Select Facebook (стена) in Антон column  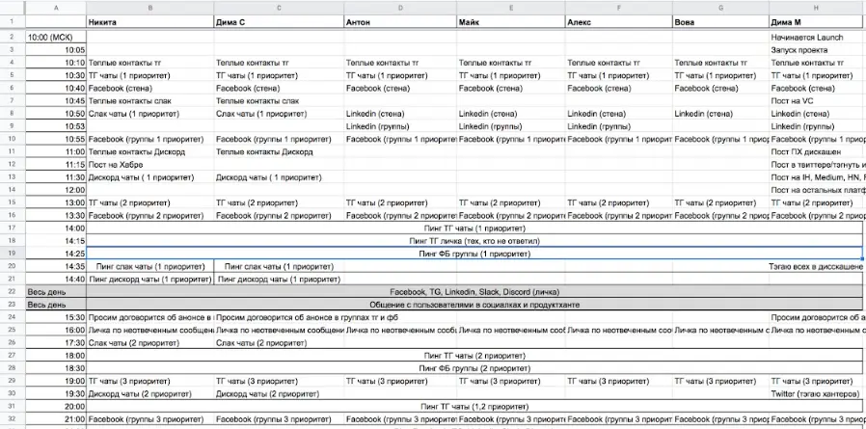tap(400, 89)
